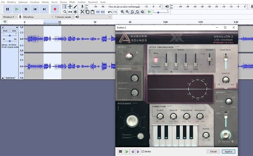Click the Low Cut knob
Image resolution: width=253 pixels, height=156 pixels.
(226, 80)
